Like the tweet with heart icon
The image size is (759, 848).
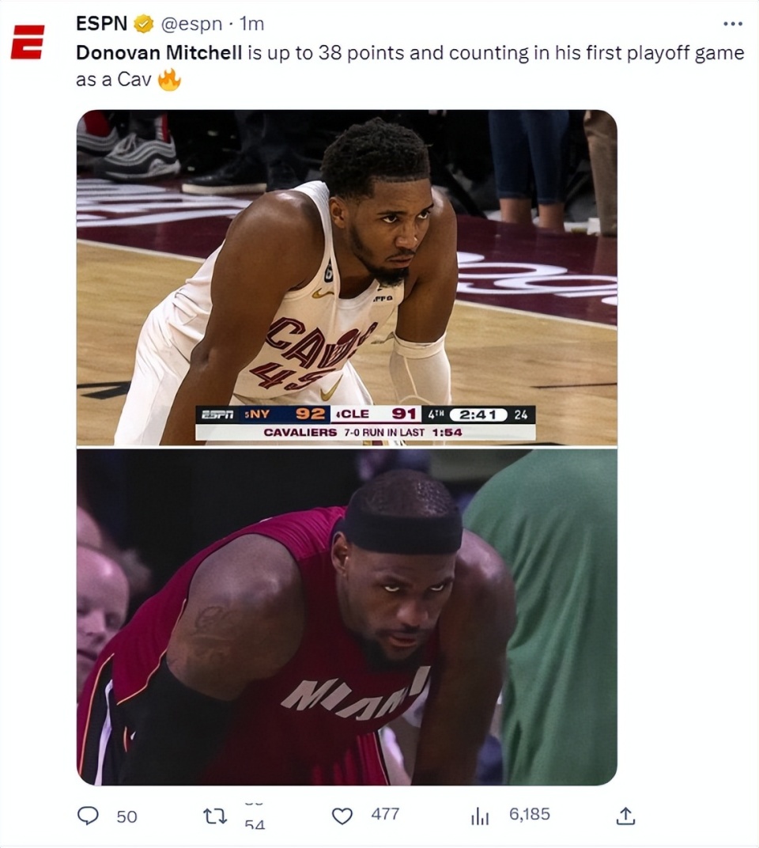pos(342,816)
